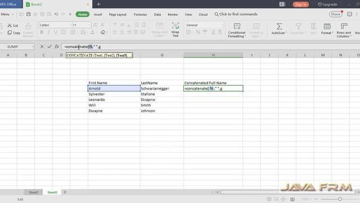The width and height of the screenshot is (360, 203).
Task: Open Insert Function fx dialog
Action: pyautogui.click(x=57, y=46)
